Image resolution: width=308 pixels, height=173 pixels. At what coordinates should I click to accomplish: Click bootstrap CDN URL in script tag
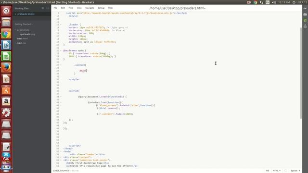(x=128, y=13)
